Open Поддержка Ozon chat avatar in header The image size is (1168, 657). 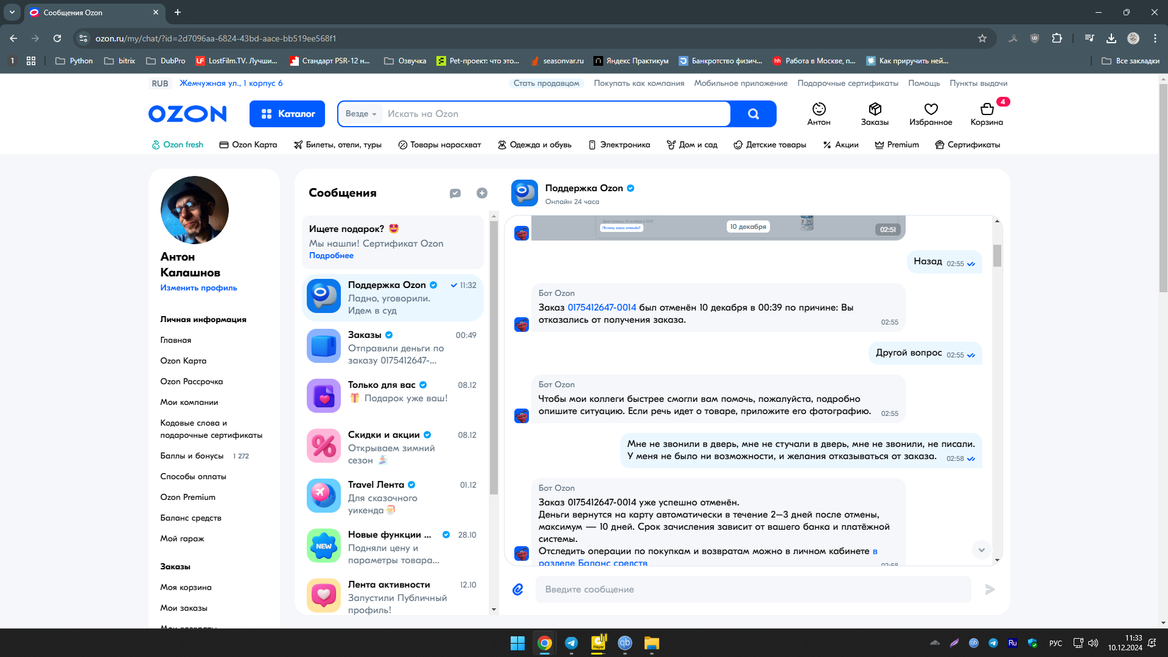pos(525,193)
